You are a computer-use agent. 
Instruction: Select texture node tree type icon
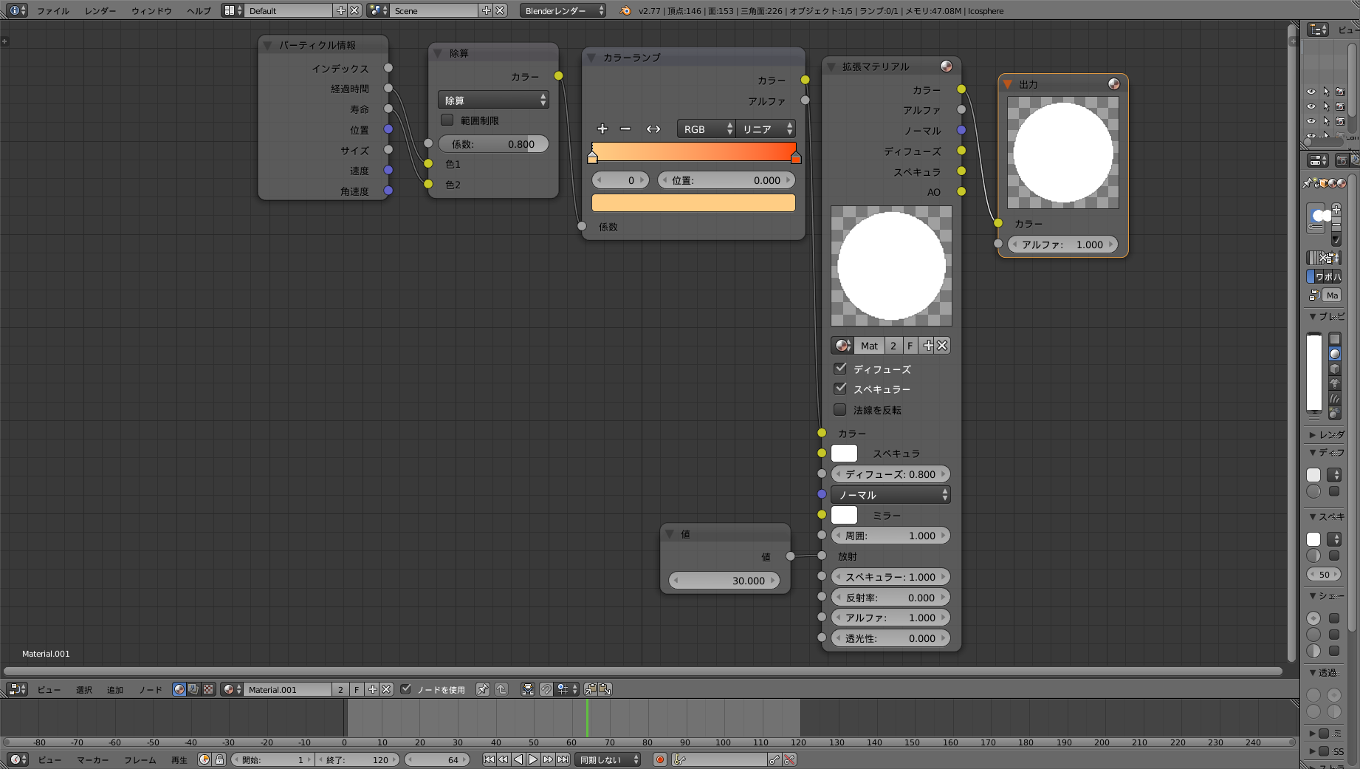tap(208, 689)
